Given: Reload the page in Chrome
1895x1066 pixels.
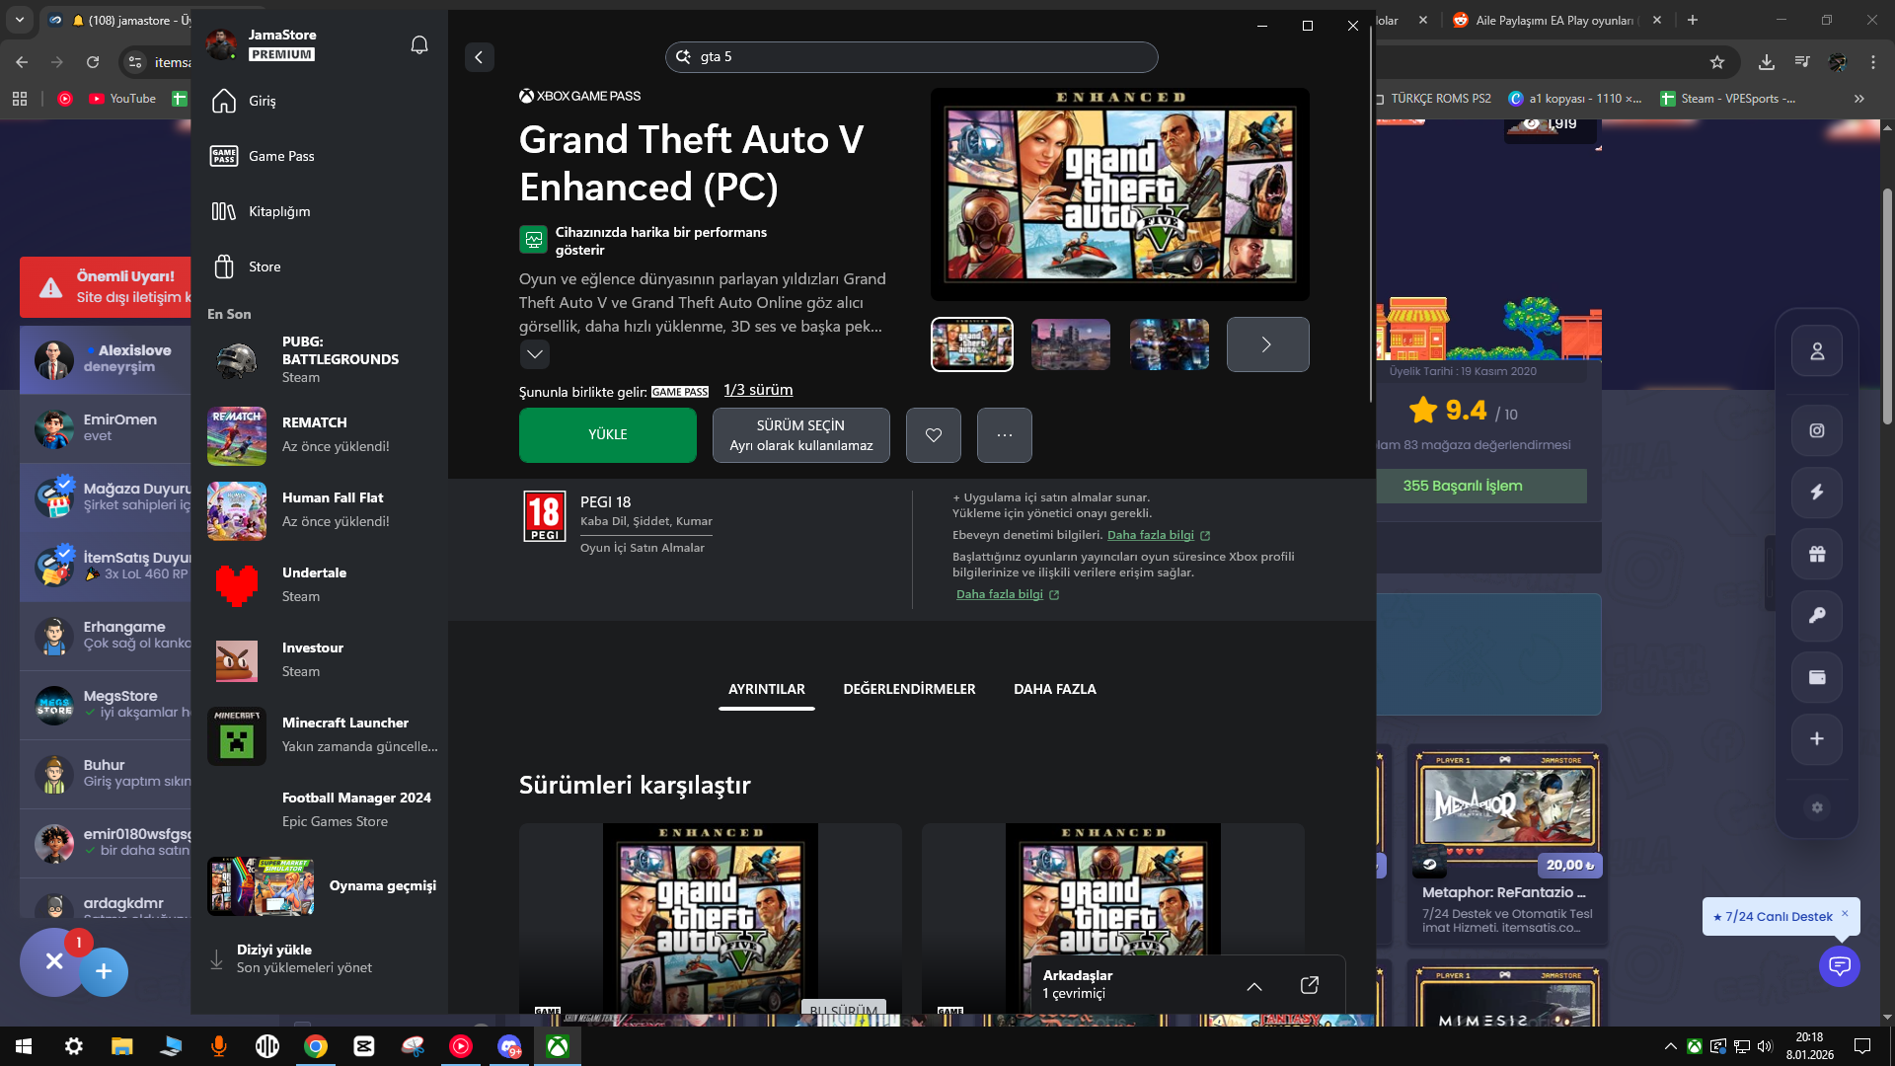Looking at the screenshot, I should (93, 62).
